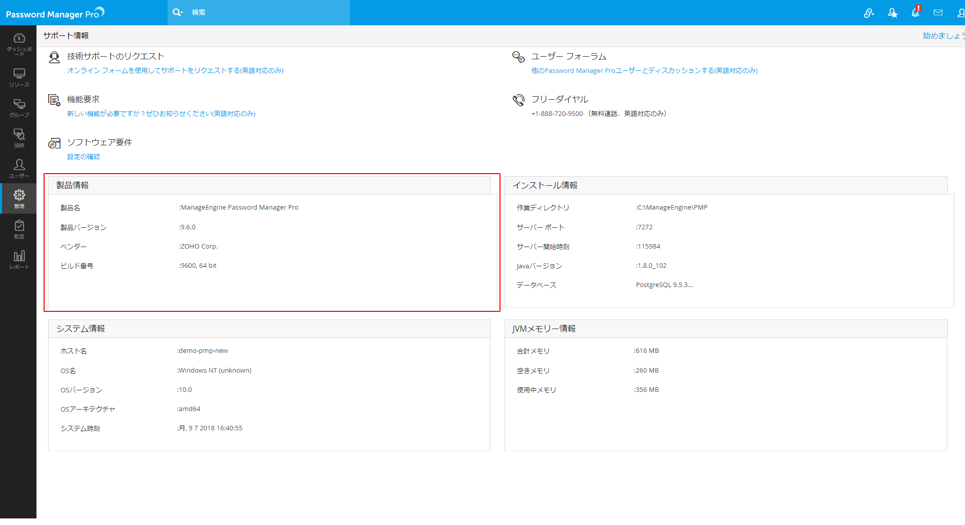Click the 管理 admin gear icon

tap(19, 198)
